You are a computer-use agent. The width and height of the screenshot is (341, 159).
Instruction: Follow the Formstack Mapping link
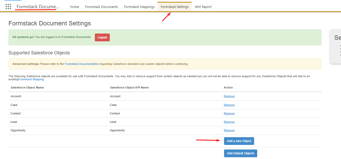point(31,79)
